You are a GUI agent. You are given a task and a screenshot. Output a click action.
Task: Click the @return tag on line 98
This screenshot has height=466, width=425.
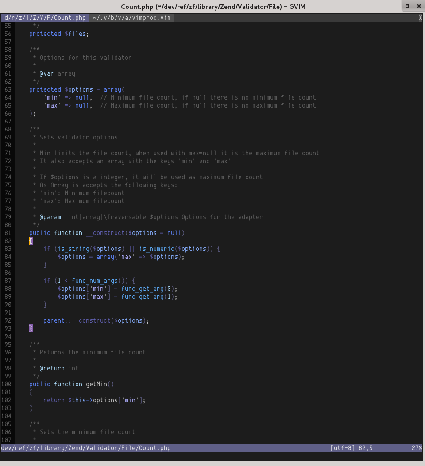coord(52,368)
